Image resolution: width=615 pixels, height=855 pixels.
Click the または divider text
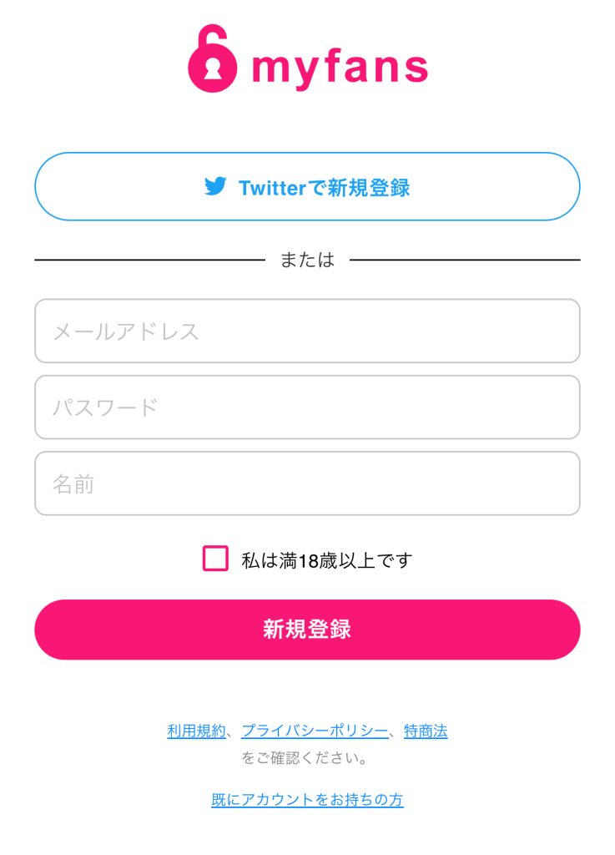(307, 261)
